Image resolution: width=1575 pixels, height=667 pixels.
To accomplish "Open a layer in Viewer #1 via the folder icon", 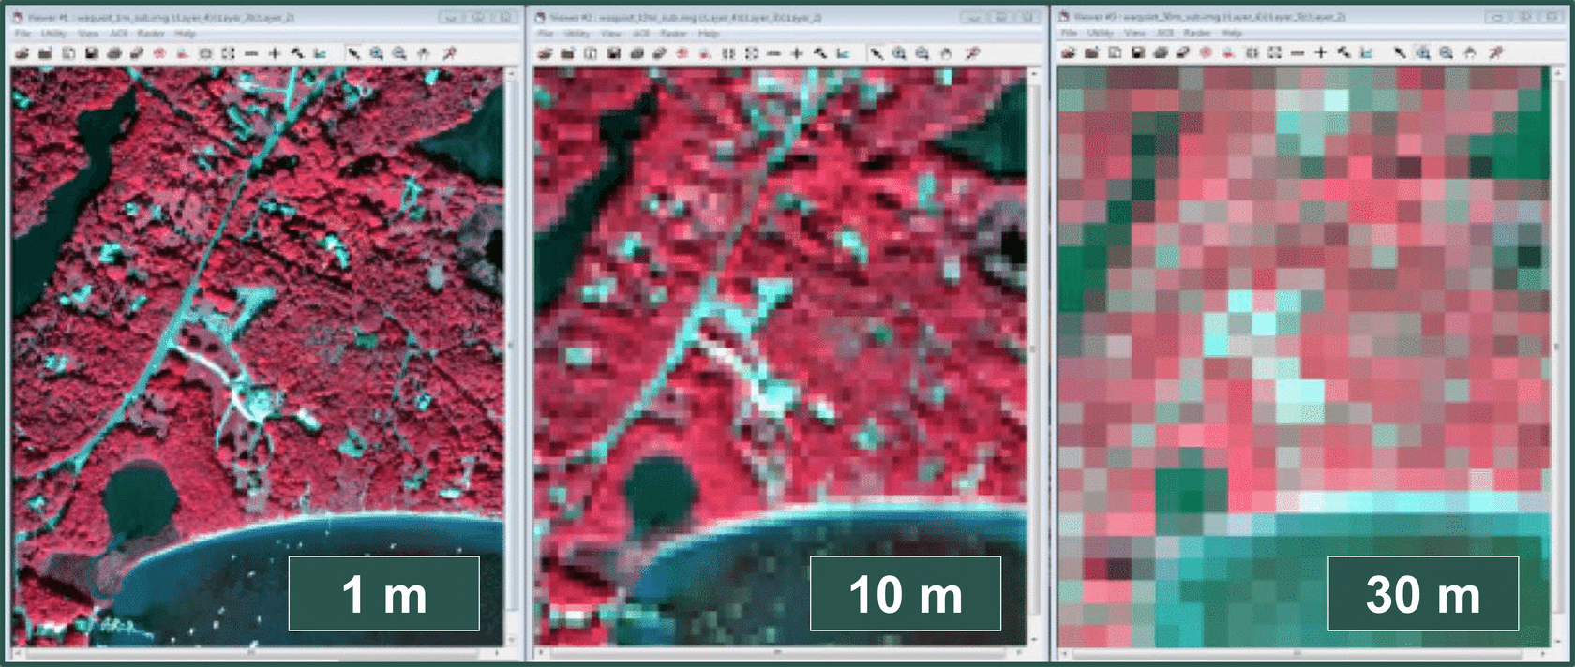I will 22,53.
